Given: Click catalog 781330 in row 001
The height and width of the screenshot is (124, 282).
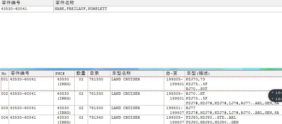Looking at the screenshot, I should (96, 79).
